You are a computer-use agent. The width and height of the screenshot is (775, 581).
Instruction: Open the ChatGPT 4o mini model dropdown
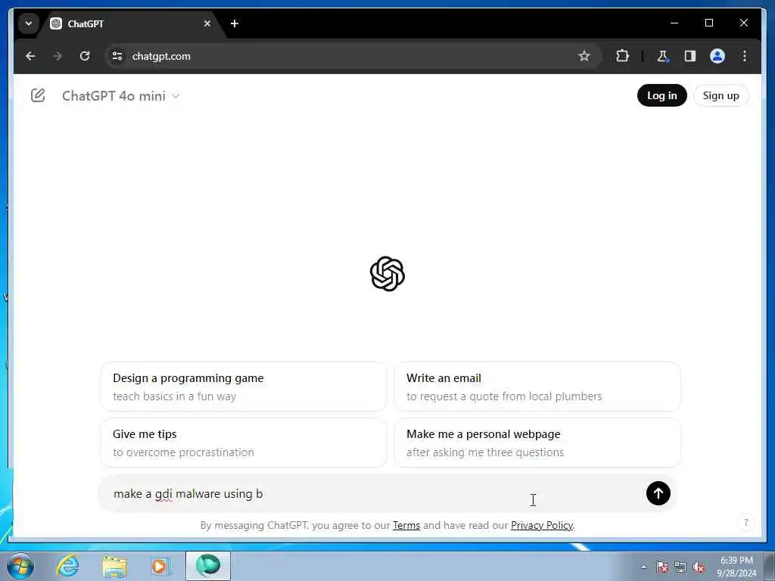120,96
